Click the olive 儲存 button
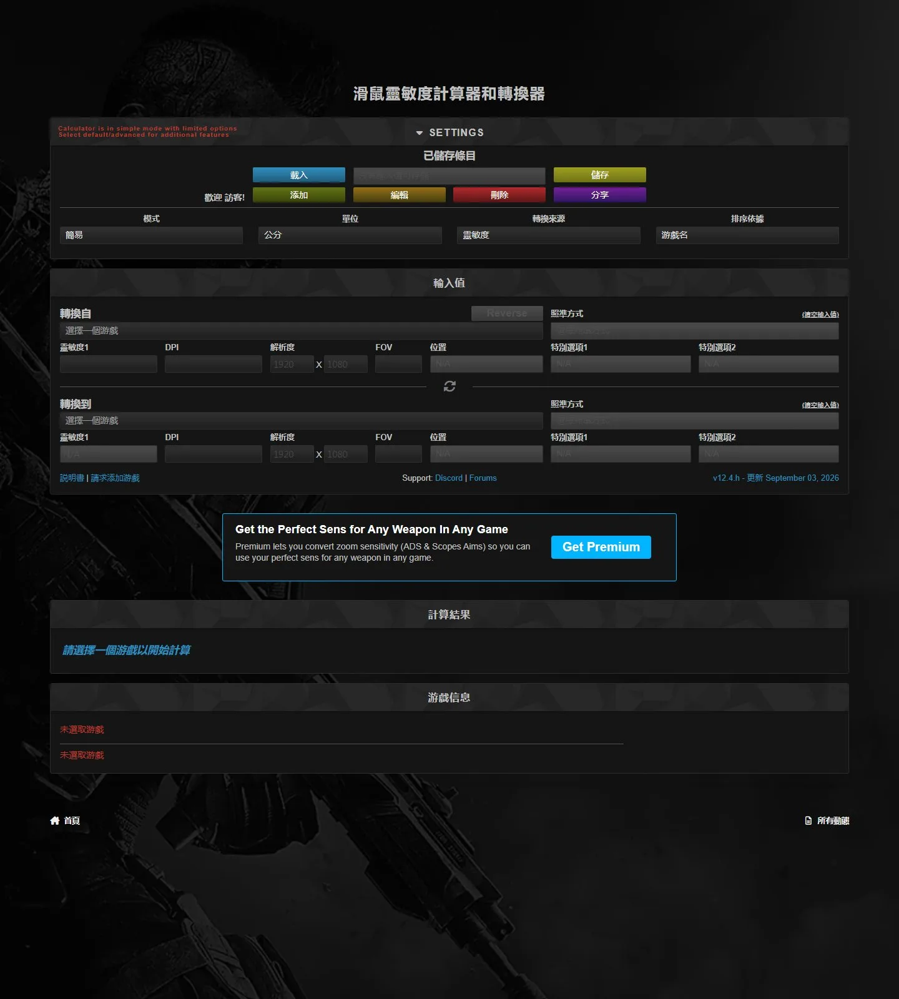Screen dimensions: 899x999 click(600, 175)
